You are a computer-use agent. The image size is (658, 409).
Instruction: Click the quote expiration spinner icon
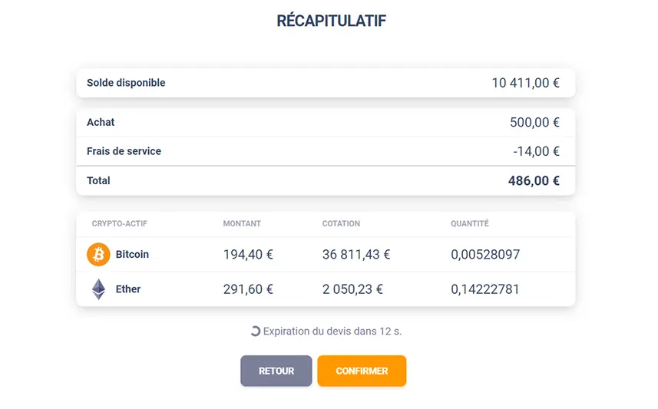pyautogui.click(x=256, y=331)
